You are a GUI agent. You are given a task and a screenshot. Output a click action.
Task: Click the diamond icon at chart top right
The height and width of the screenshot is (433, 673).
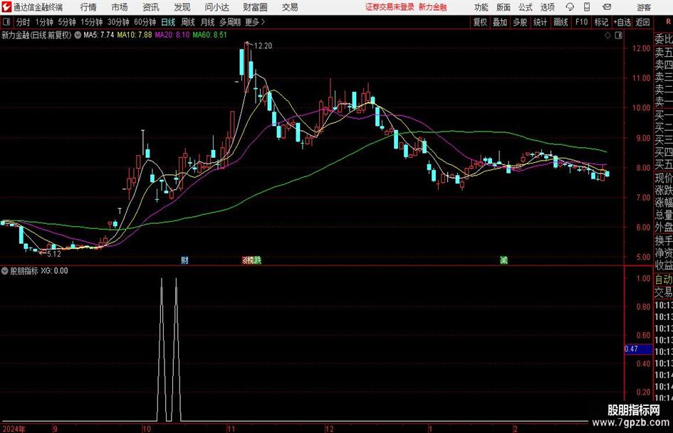pyautogui.click(x=607, y=36)
